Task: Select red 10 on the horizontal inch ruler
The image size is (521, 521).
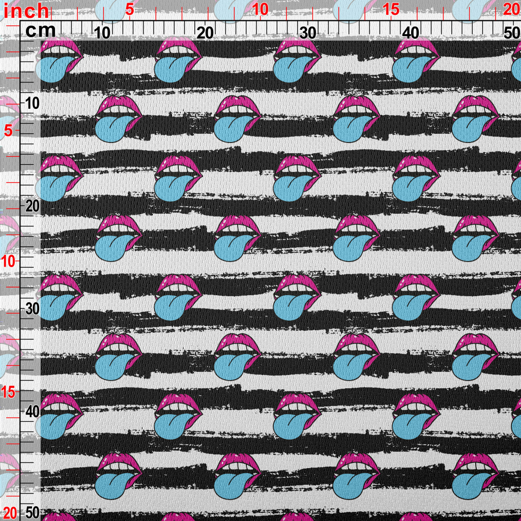Action: pyautogui.click(x=260, y=10)
